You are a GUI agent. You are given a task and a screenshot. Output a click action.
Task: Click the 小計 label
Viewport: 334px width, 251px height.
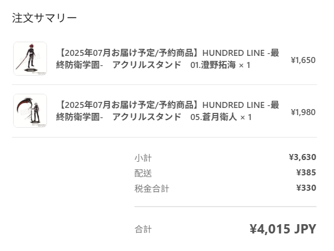(143, 158)
